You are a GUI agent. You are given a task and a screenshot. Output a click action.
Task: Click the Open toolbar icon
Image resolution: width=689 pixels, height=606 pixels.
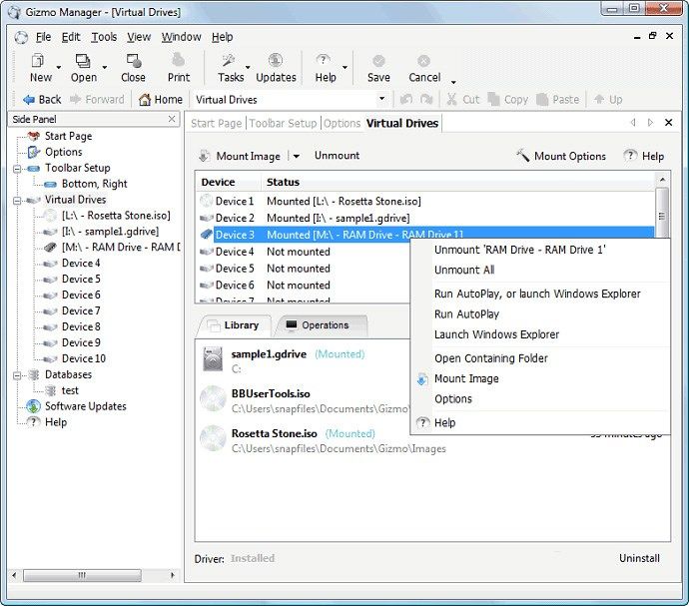[83, 60]
